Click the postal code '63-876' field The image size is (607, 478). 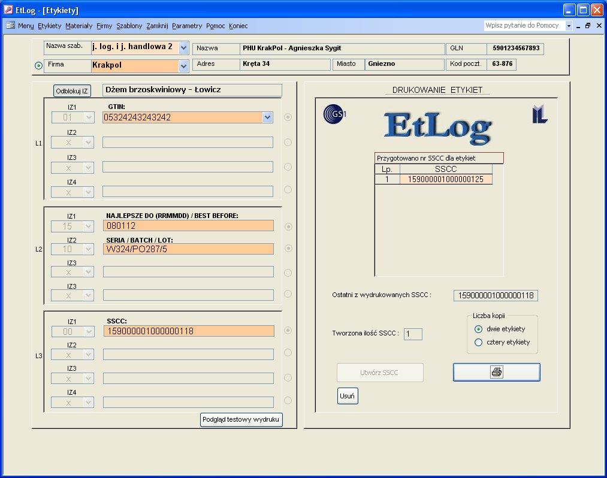(x=502, y=64)
